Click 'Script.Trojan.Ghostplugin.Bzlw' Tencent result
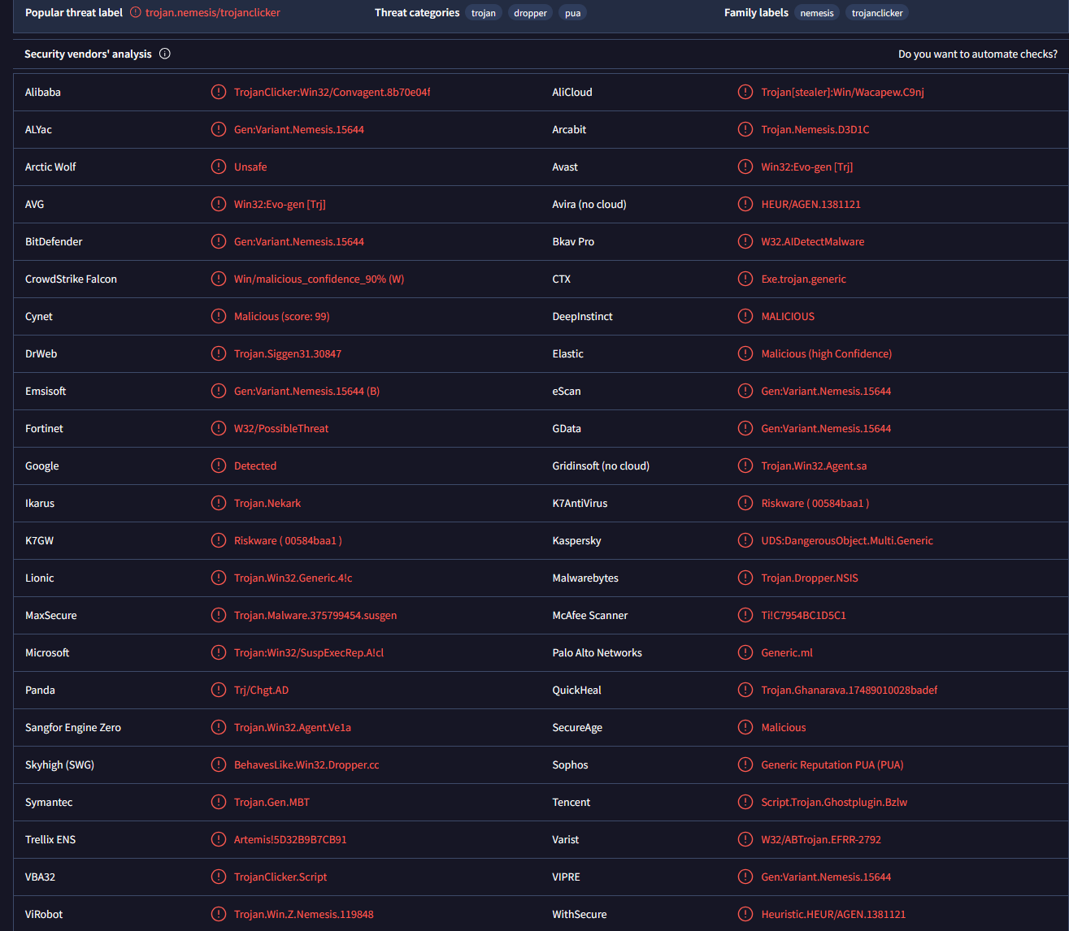This screenshot has height=931, width=1069. [x=834, y=802]
